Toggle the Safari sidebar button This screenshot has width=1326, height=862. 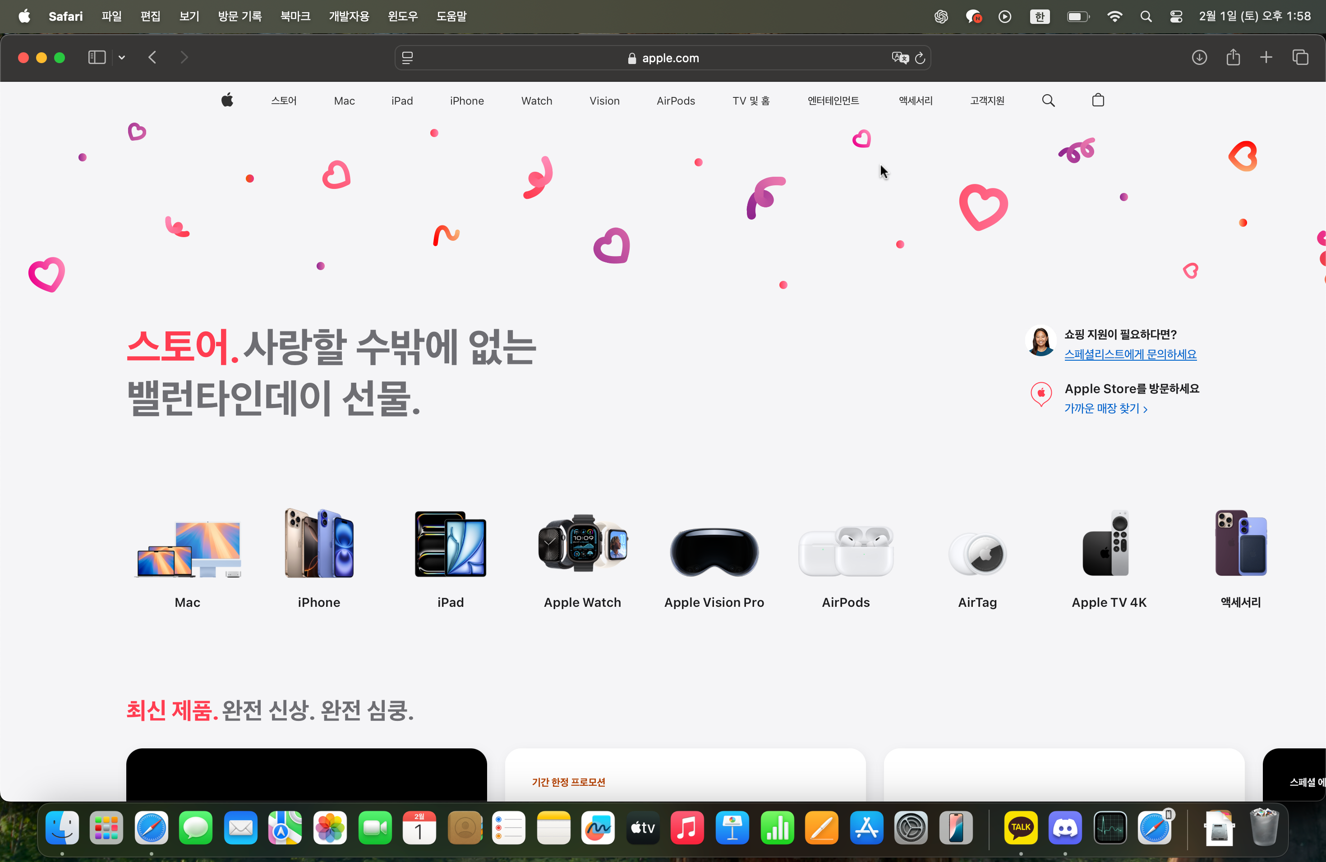pos(97,57)
